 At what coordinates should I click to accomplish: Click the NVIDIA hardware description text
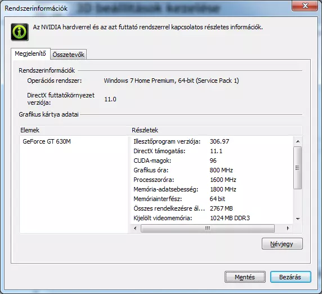[x=148, y=27]
